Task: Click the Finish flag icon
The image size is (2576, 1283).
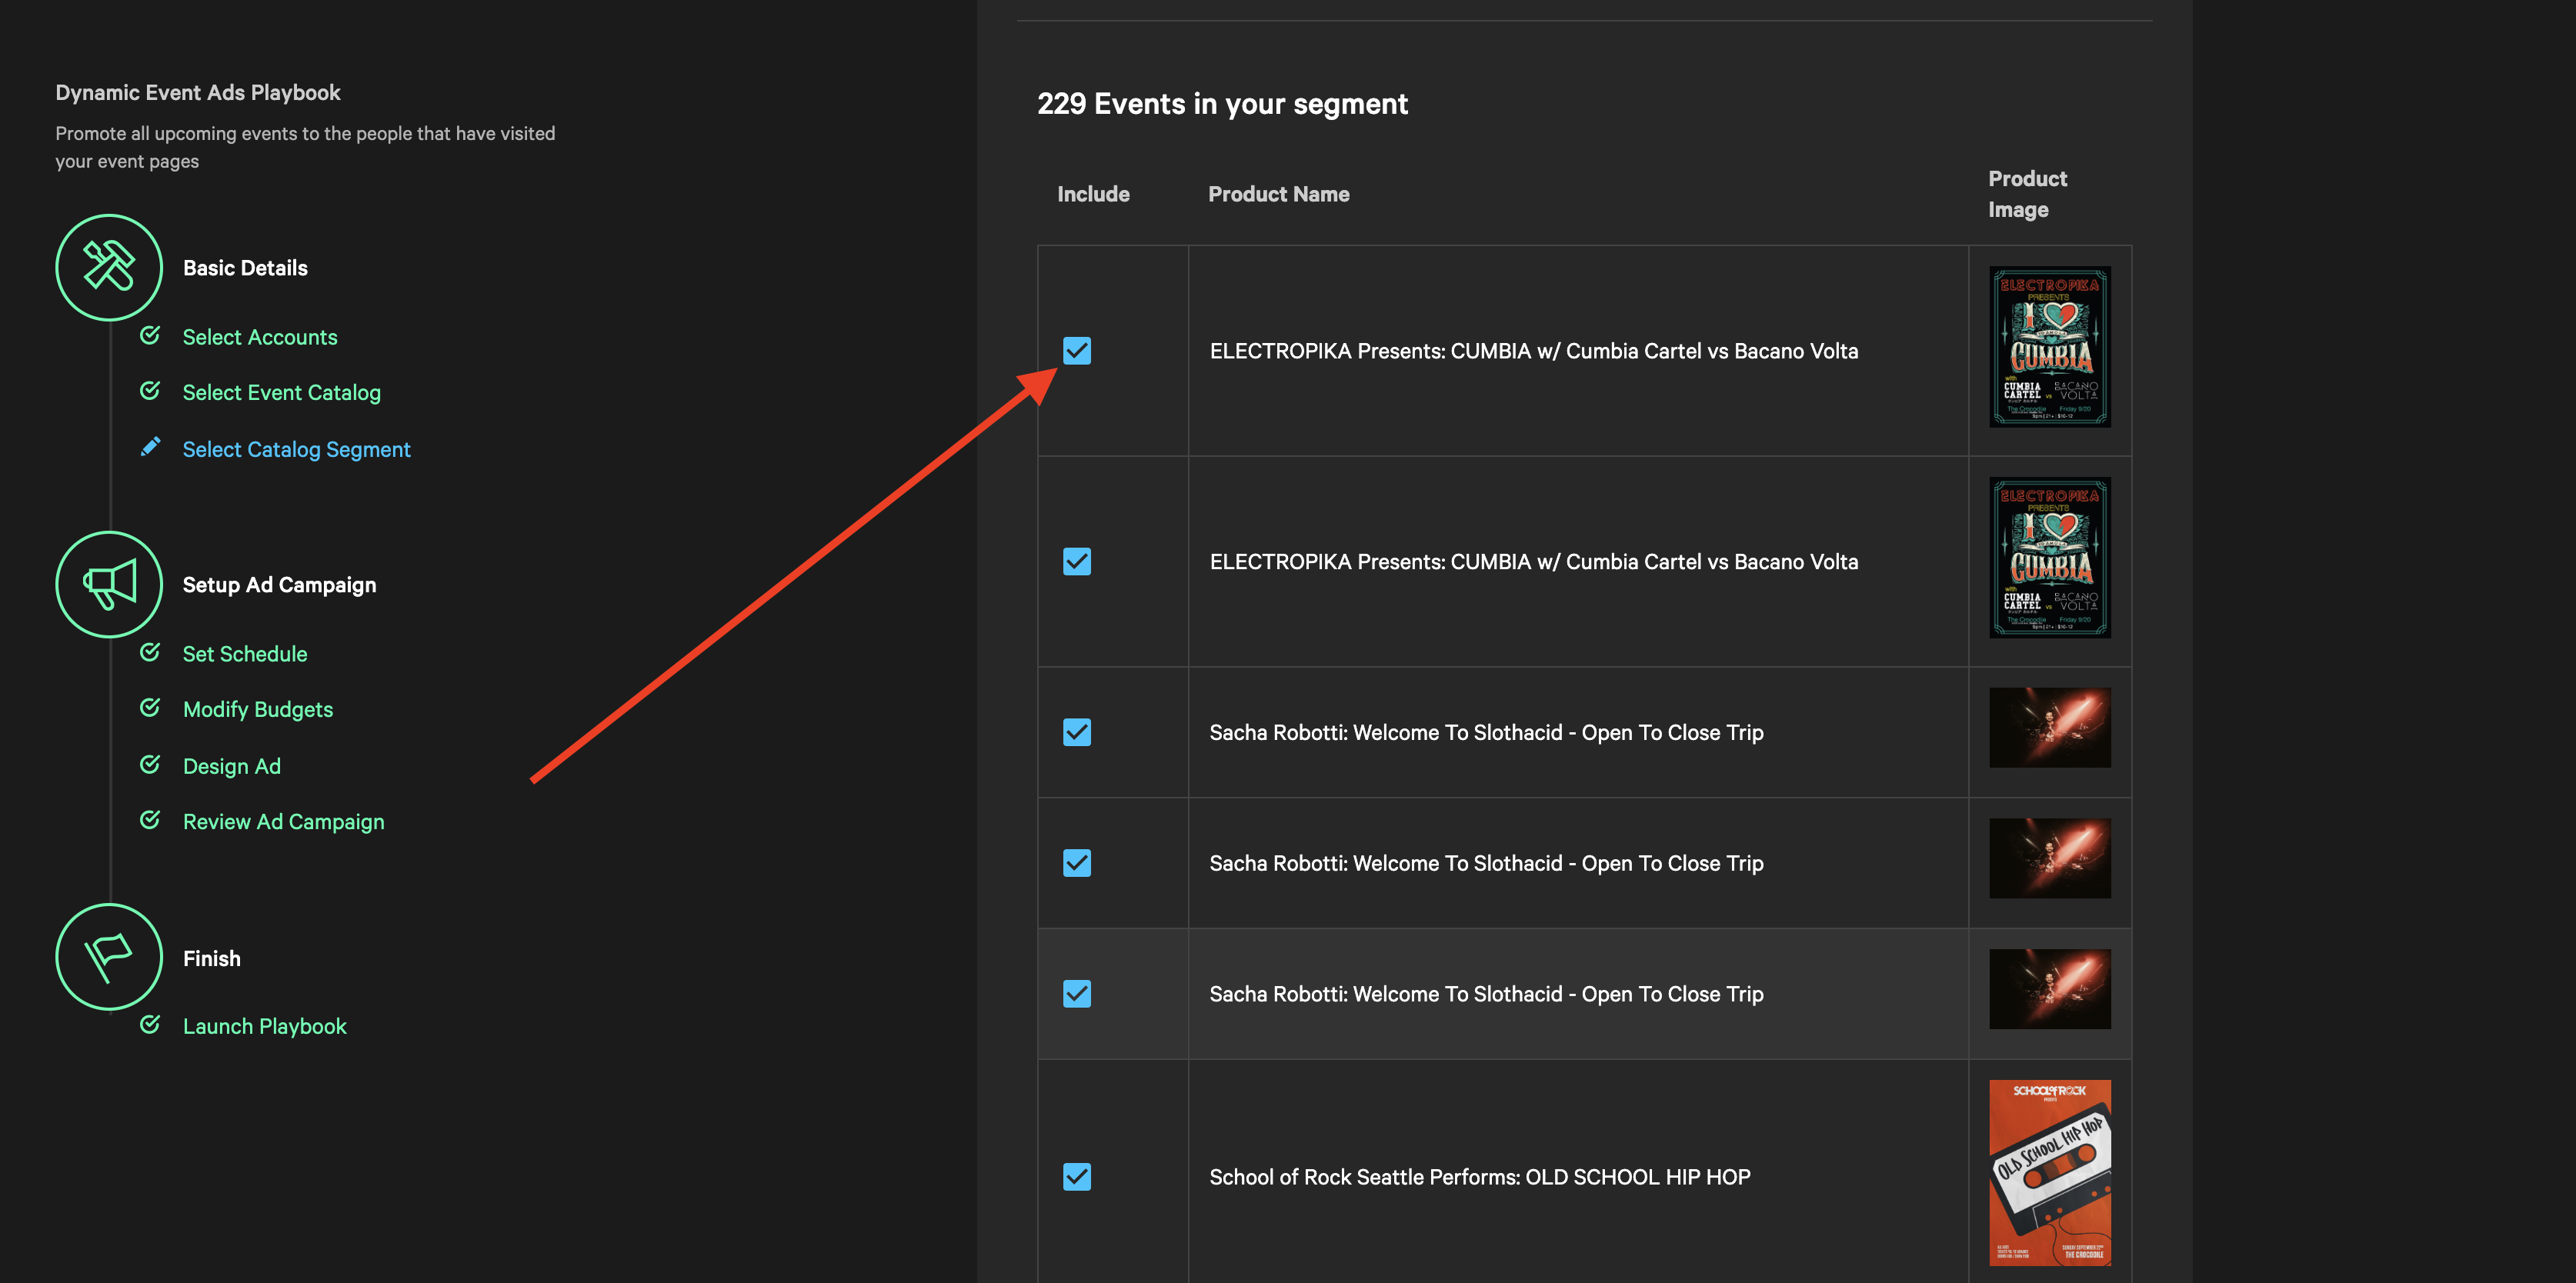Action: [109, 957]
